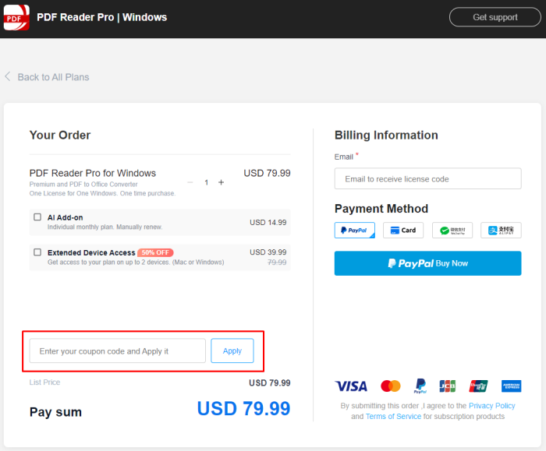The image size is (546, 451).
Task: Click the Extended Device Access label
Action: (91, 252)
